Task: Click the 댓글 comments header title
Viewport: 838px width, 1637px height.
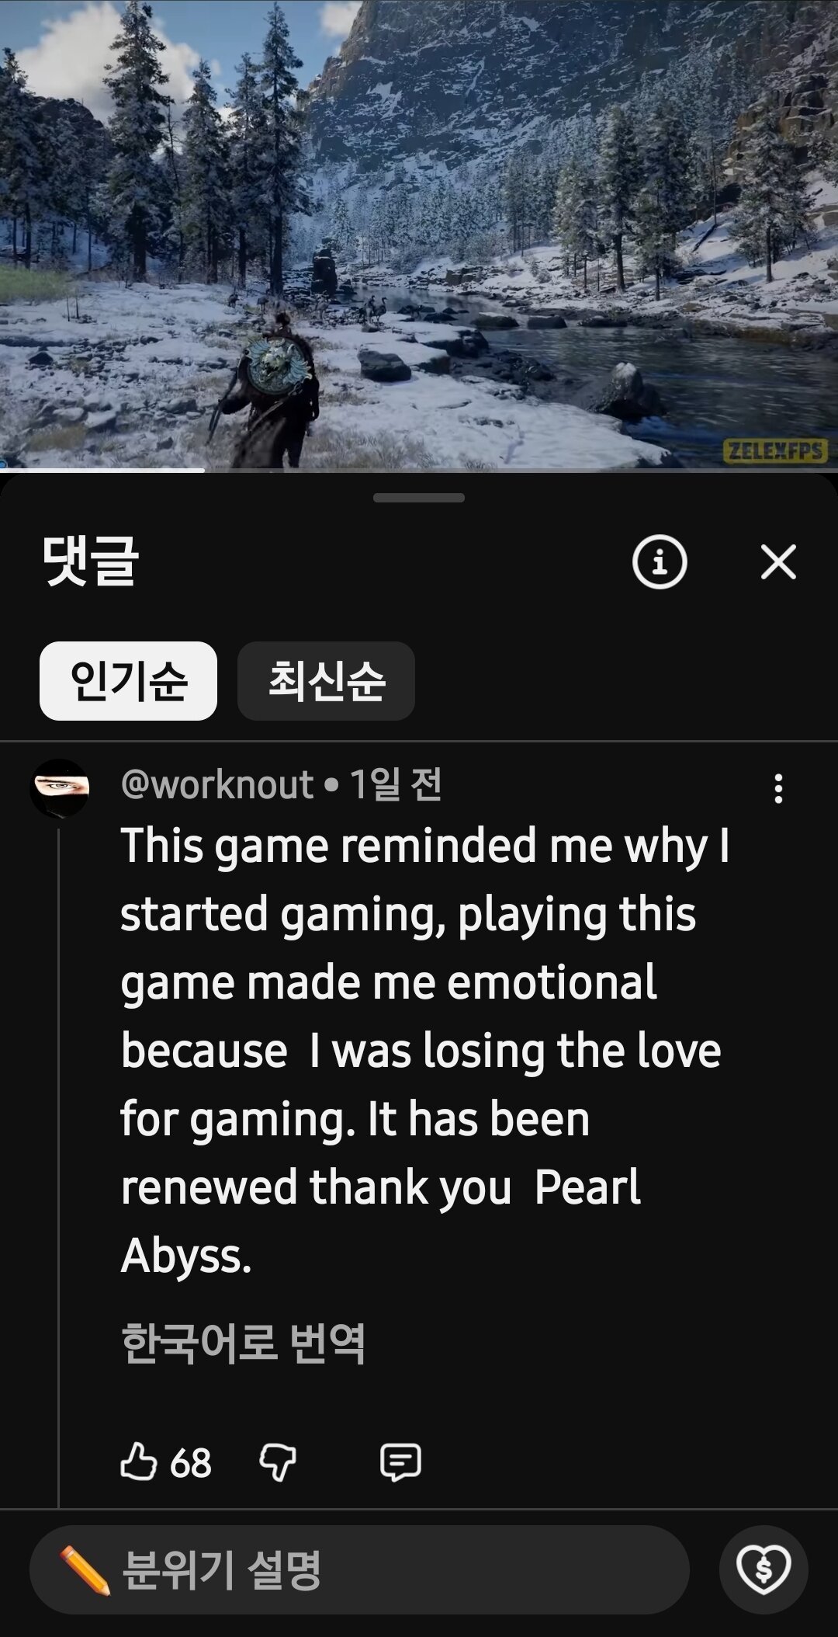Action: point(91,561)
